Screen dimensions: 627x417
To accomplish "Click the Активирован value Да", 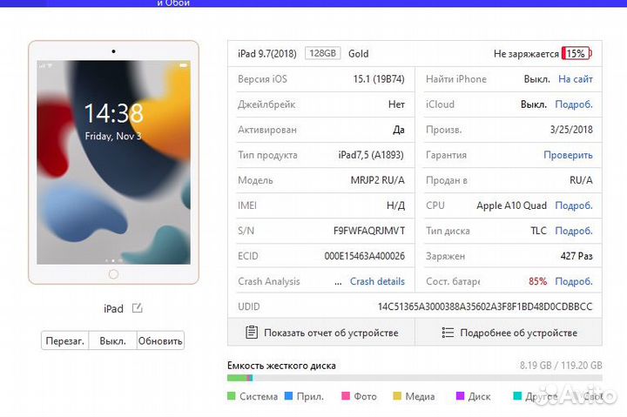I will 399,130.
